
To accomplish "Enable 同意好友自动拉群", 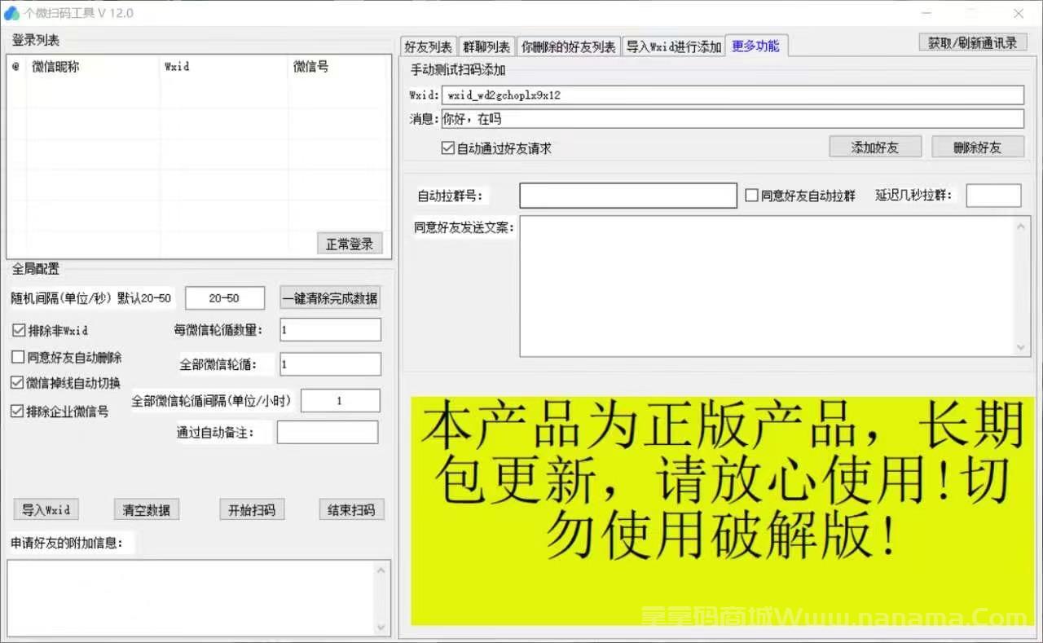I will tap(750, 194).
